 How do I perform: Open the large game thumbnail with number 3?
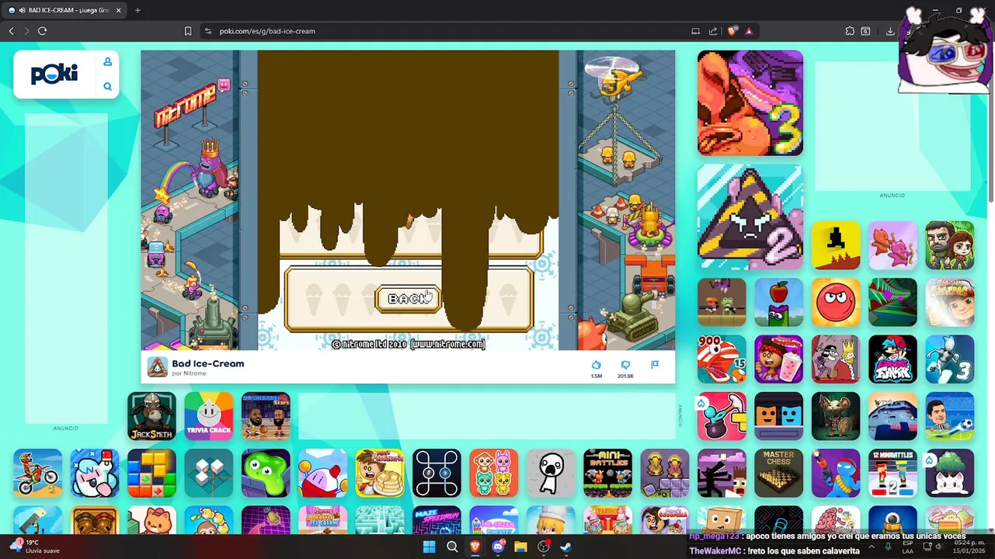tap(750, 103)
